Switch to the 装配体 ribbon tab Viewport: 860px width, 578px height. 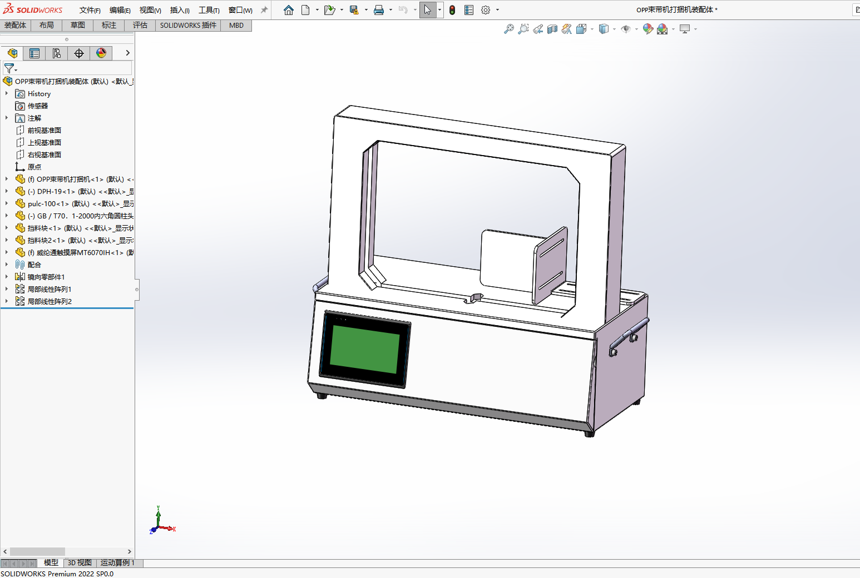point(16,25)
